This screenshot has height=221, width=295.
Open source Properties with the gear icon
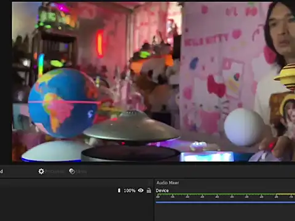51,171
